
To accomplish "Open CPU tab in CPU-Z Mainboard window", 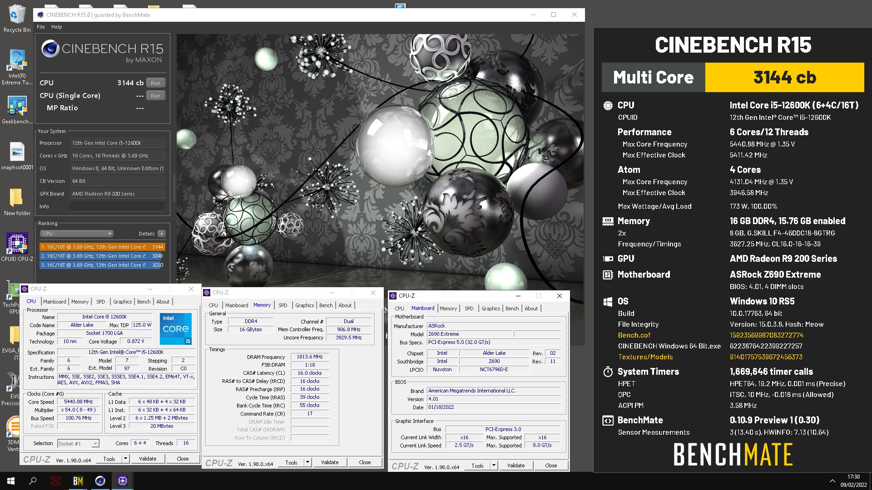I will click(x=399, y=309).
